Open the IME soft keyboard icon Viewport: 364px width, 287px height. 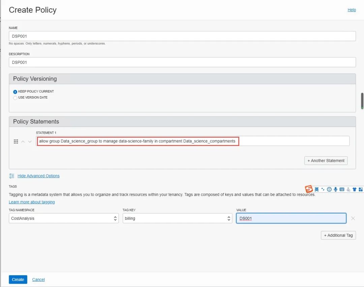coord(342,189)
